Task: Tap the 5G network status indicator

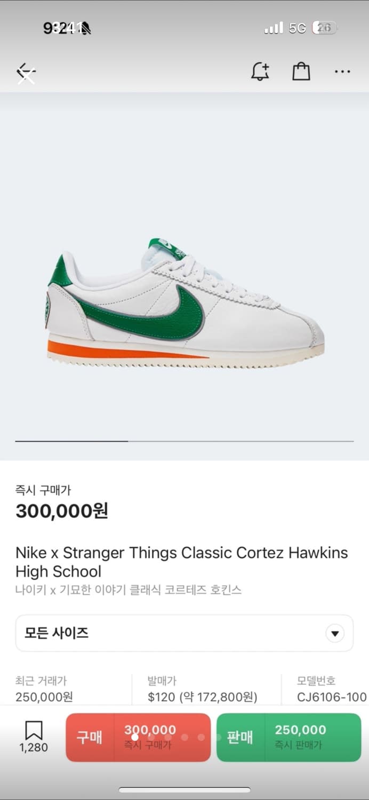Action: pyautogui.click(x=297, y=28)
